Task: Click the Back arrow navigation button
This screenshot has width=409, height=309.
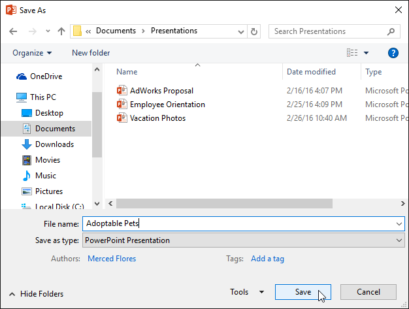Action: pyautogui.click(x=14, y=31)
